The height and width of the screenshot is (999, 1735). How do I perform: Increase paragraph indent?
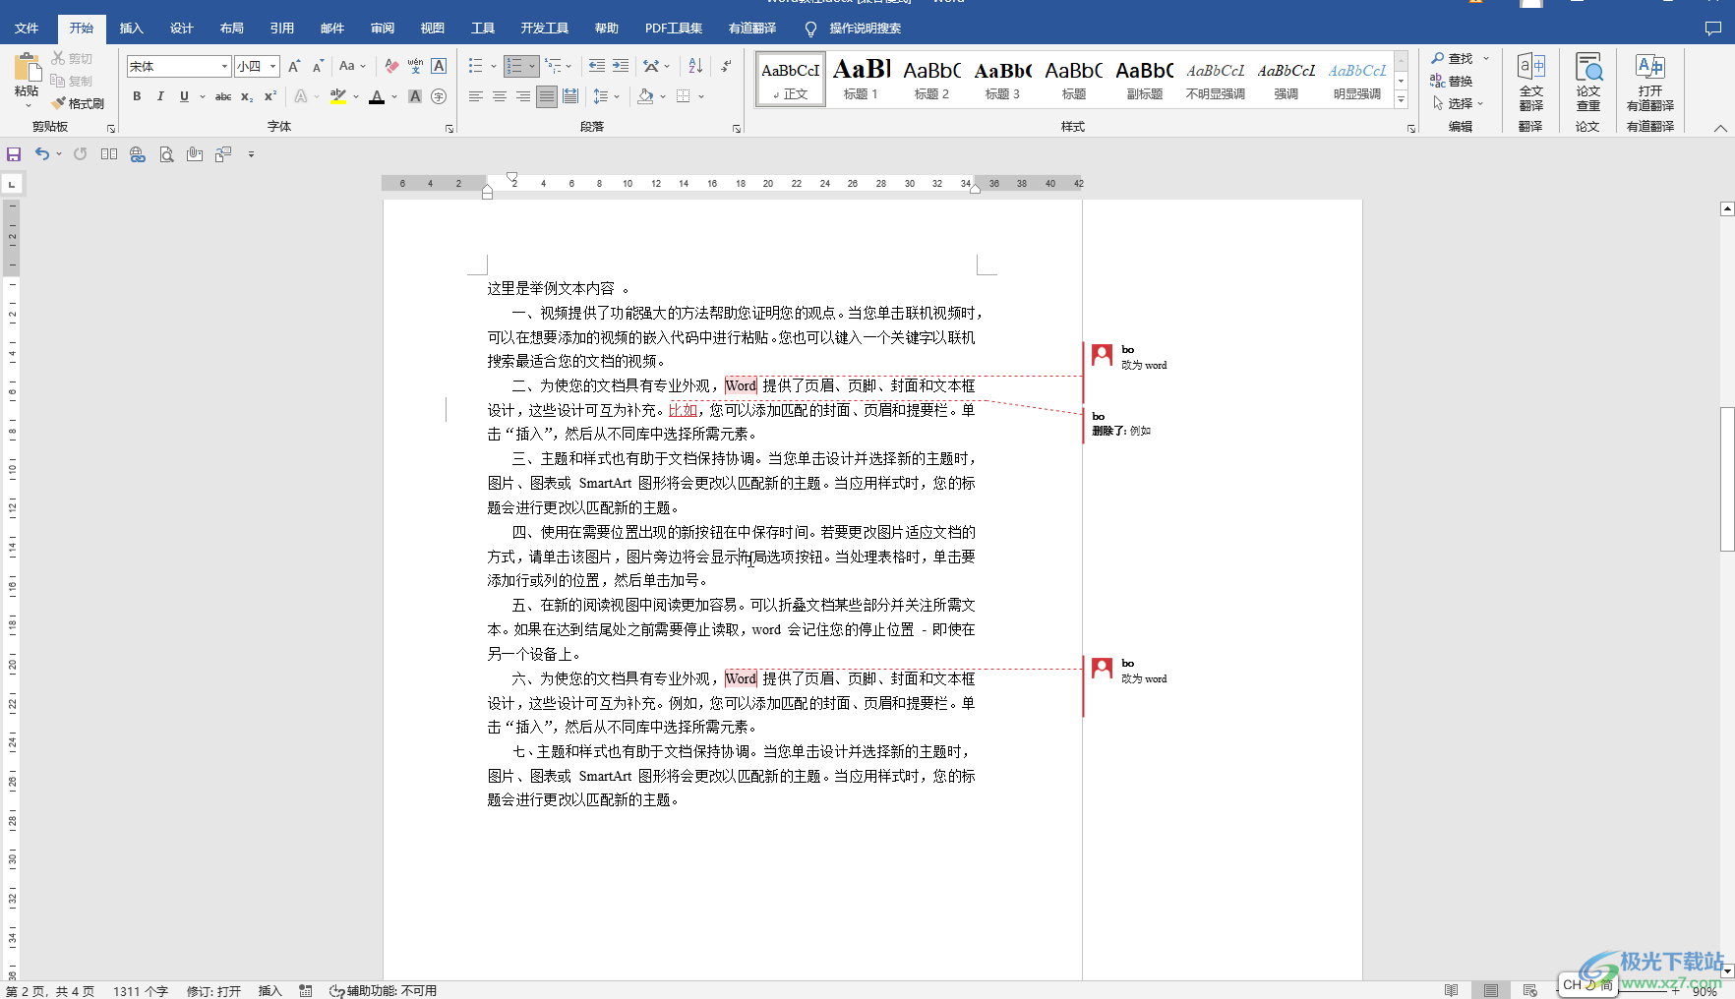(x=621, y=66)
